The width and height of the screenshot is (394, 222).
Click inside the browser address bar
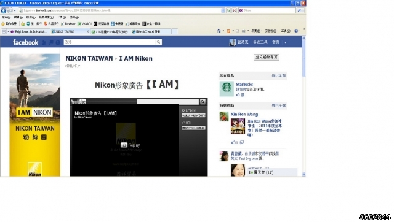click(120, 10)
